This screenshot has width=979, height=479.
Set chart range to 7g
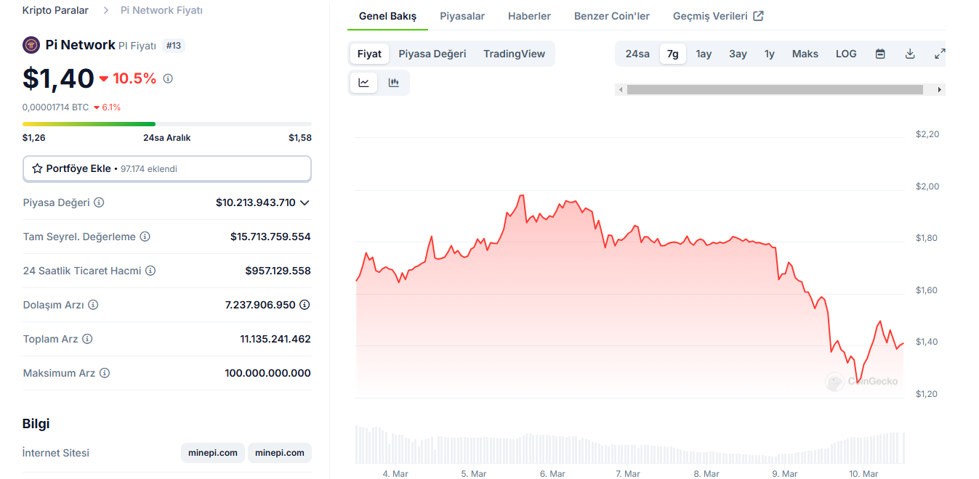click(x=673, y=54)
